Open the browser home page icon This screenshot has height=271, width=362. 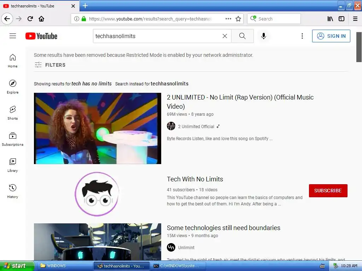(x=41, y=19)
